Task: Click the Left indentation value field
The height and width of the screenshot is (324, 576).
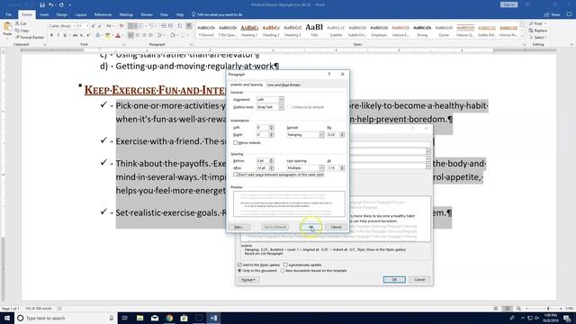Action: click(263, 128)
